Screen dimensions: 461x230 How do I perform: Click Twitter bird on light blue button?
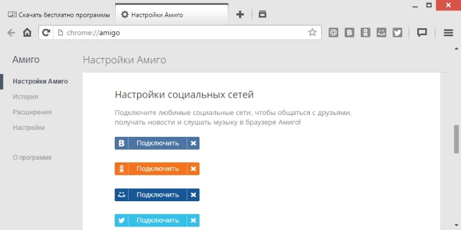click(x=122, y=220)
